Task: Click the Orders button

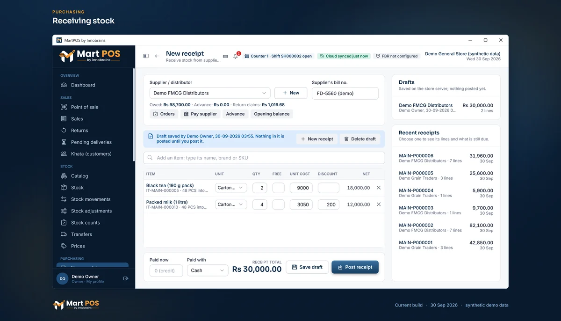Action: pos(164,114)
